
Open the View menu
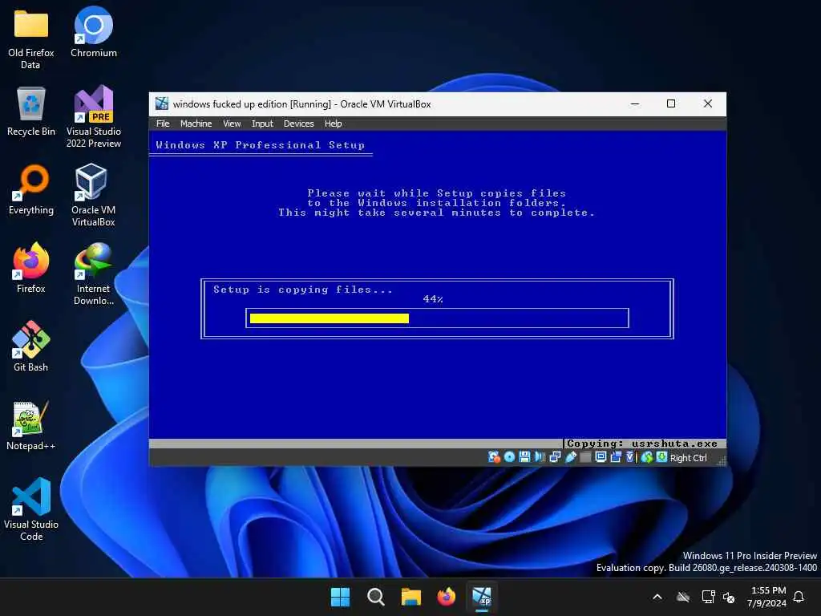[232, 124]
